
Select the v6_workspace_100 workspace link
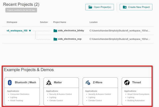17,31
